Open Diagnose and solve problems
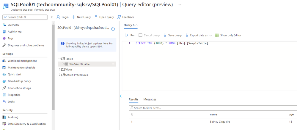The width and height of the screenshot is (297, 130). tap(26, 45)
